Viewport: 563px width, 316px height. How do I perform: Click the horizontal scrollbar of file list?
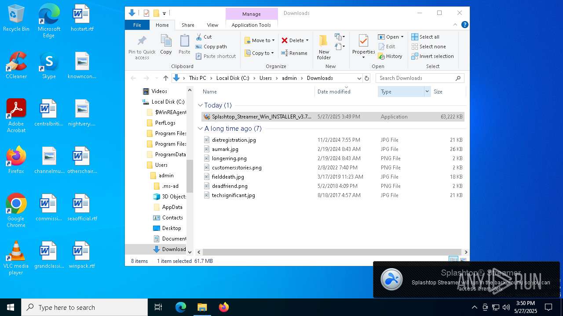coord(333,252)
